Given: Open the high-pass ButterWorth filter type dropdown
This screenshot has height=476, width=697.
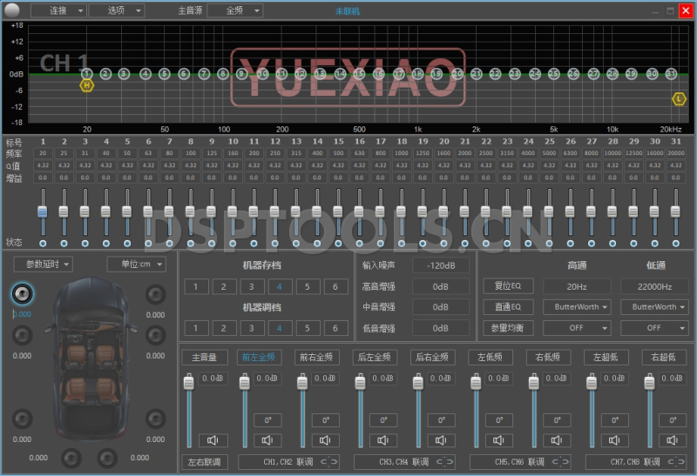Looking at the screenshot, I should click(x=576, y=307).
